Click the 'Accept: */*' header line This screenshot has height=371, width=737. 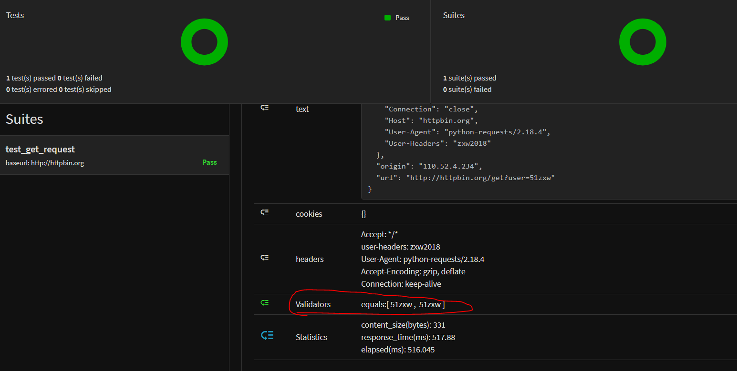point(379,234)
